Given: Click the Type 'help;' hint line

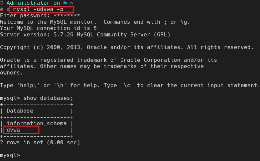Looking at the screenshot, I should [130, 86].
